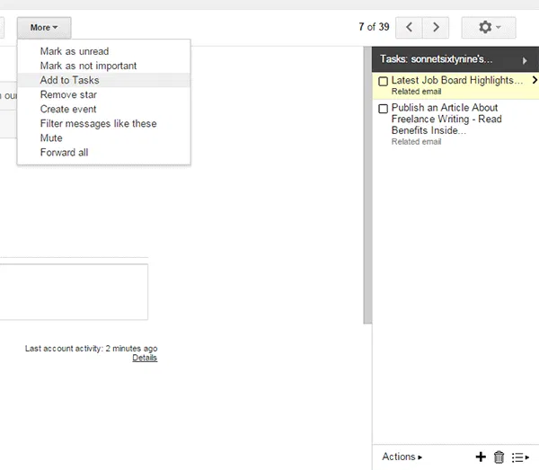Click the older message right arrow
The height and width of the screenshot is (470, 539).
[x=436, y=28]
